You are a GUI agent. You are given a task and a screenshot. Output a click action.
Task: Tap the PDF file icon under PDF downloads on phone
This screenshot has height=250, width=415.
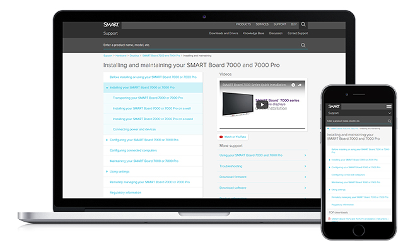click(x=329, y=219)
